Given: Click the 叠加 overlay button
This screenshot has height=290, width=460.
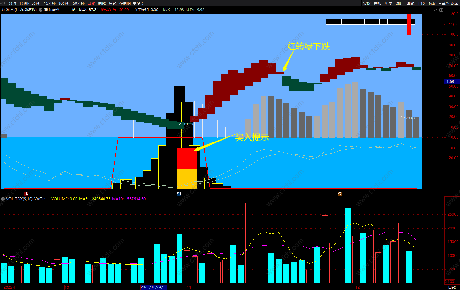Looking at the screenshot, I should 378,3.
